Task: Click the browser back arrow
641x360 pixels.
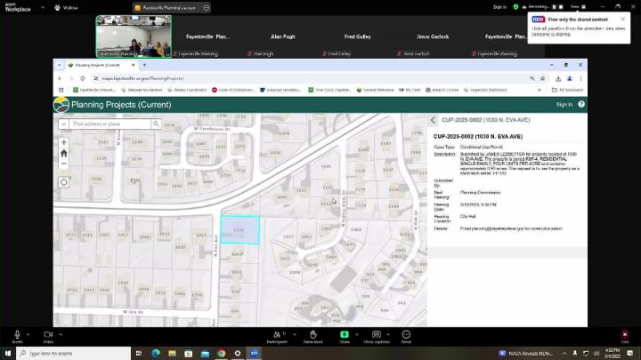Action: pos(61,78)
